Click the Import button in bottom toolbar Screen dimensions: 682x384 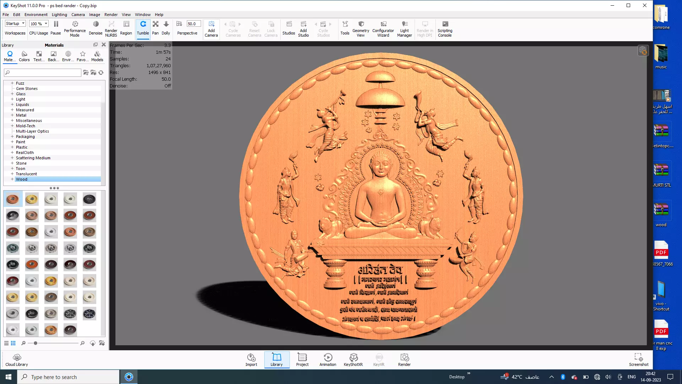251,359
